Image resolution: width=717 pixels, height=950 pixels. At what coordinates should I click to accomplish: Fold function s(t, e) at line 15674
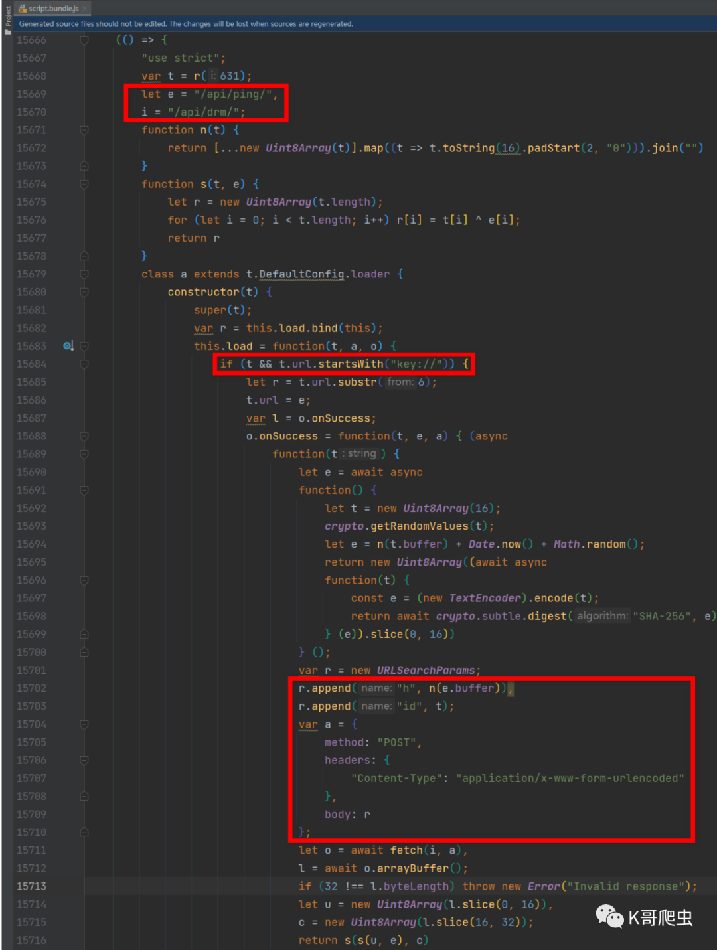tap(84, 184)
